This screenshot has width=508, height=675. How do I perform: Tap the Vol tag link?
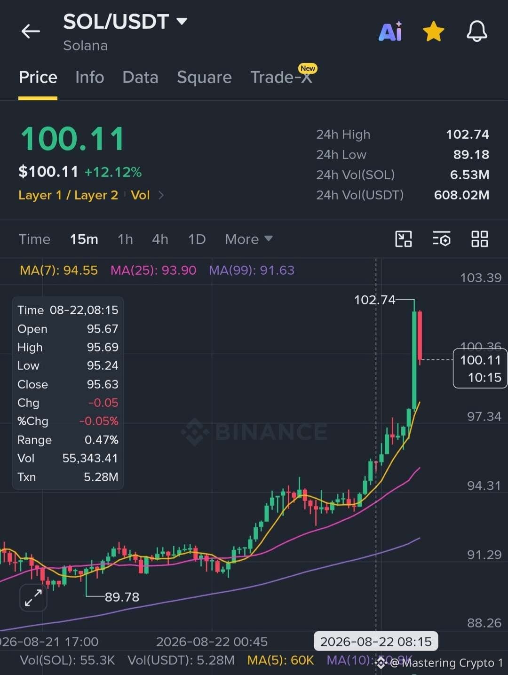pyautogui.click(x=140, y=195)
